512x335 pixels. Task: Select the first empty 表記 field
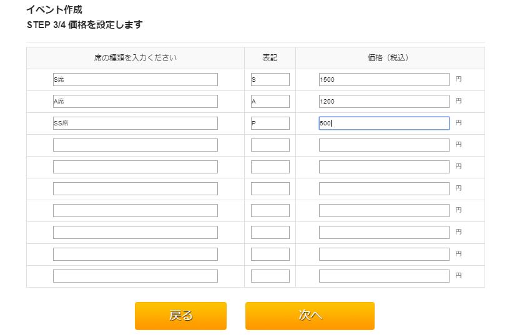(x=270, y=145)
